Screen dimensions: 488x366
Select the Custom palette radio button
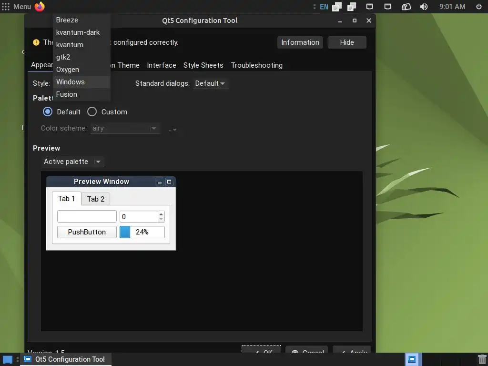pyautogui.click(x=92, y=112)
